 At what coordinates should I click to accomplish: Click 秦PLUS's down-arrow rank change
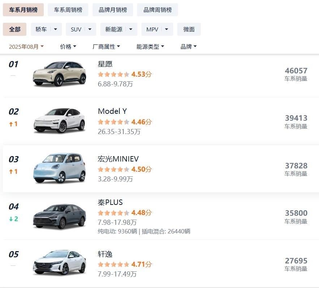[14, 219]
